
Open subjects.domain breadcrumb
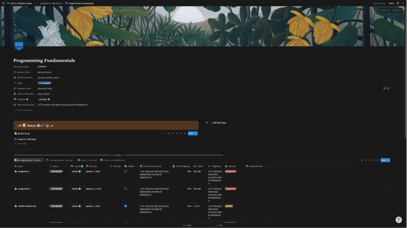click(51, 3)
